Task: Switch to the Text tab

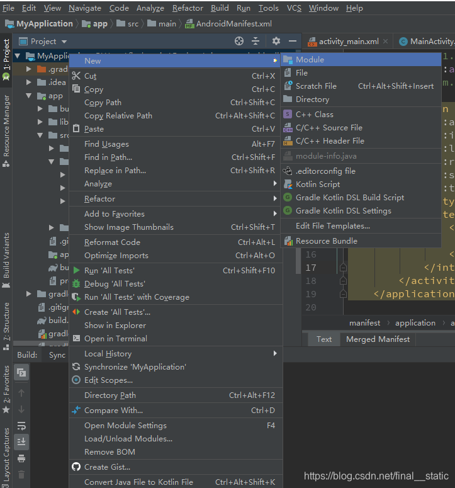Action: click(x=323, y=339)
